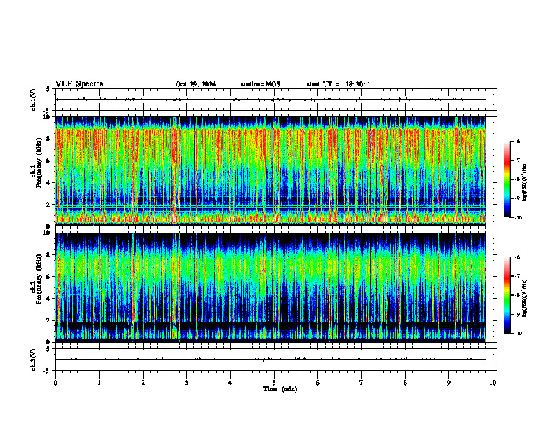Click the "ch.1(V)" waveform axis label
This screenshot has height=429, width=555.
(x=33, y=100)
